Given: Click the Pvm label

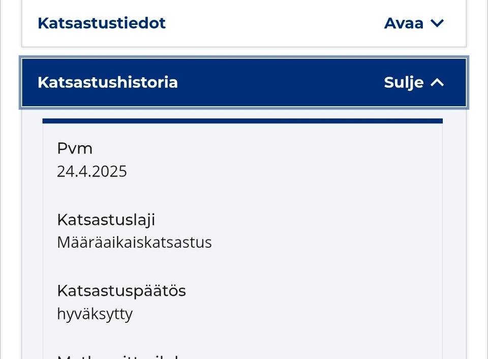Looking at the screenshot, I should 75,148.
